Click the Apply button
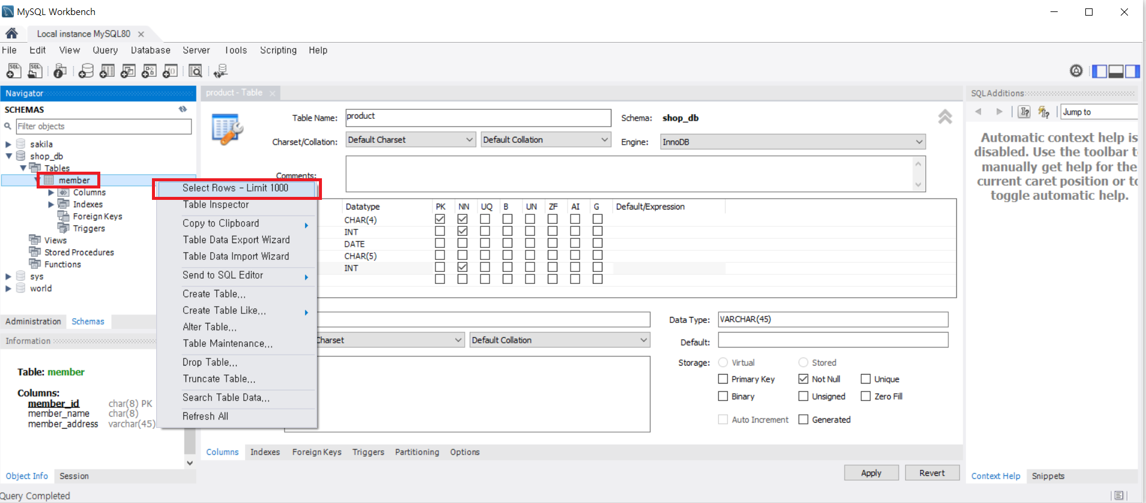The width and height of the screenshot is (1146, 503). tap(871, 473)
